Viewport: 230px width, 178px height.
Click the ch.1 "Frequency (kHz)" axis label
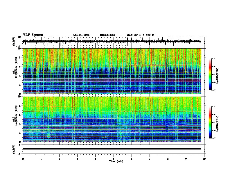point(16,67)
